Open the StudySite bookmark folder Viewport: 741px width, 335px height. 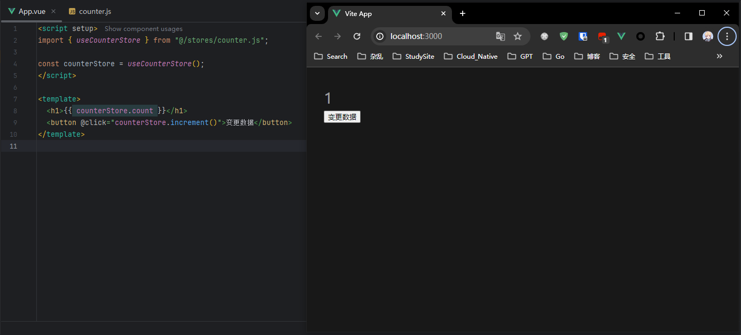pyautogui.click(x=414, y=56)
